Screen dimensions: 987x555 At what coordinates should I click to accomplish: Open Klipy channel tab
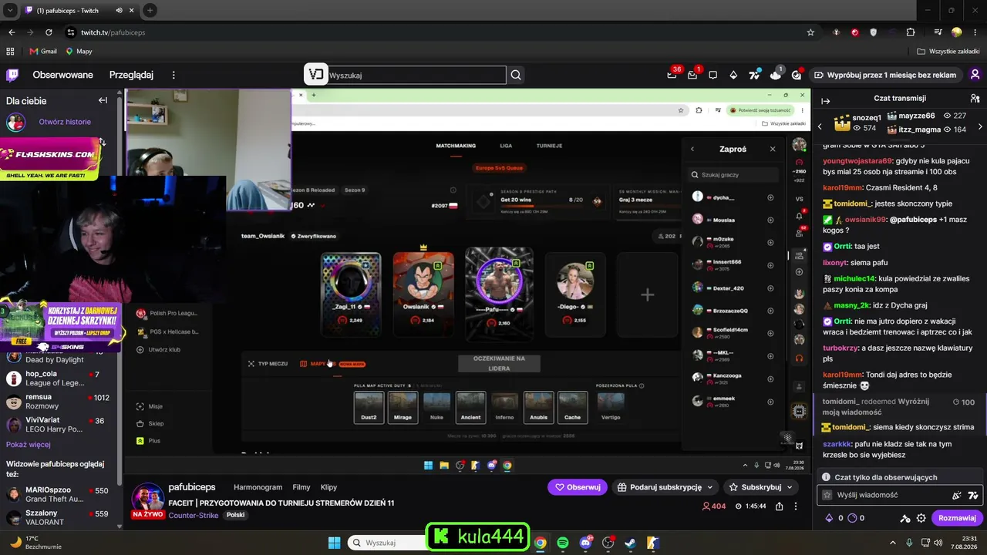coord(329,487)
